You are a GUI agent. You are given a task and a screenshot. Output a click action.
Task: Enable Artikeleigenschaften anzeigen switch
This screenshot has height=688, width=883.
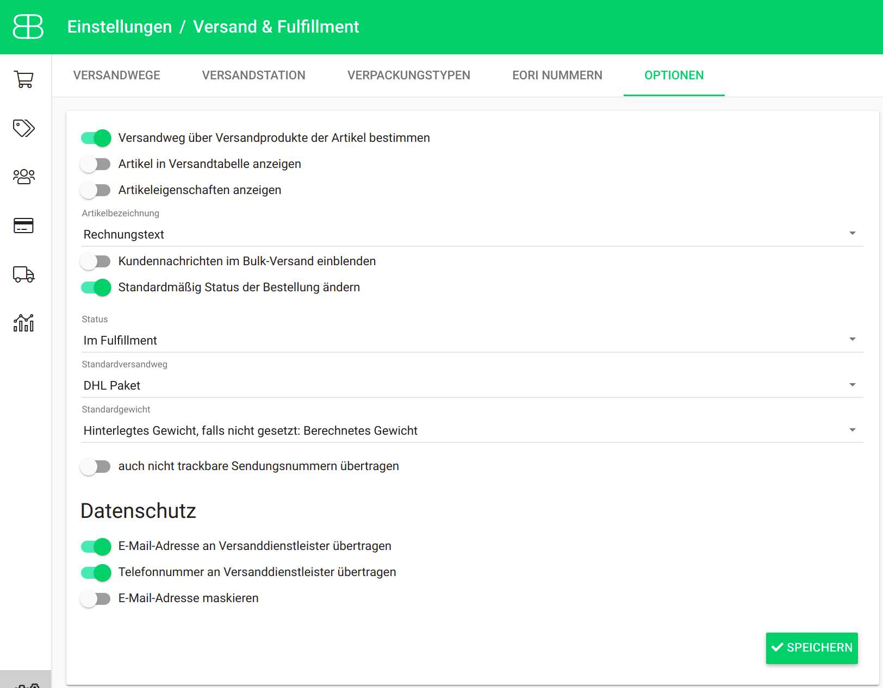pos(95,190)
